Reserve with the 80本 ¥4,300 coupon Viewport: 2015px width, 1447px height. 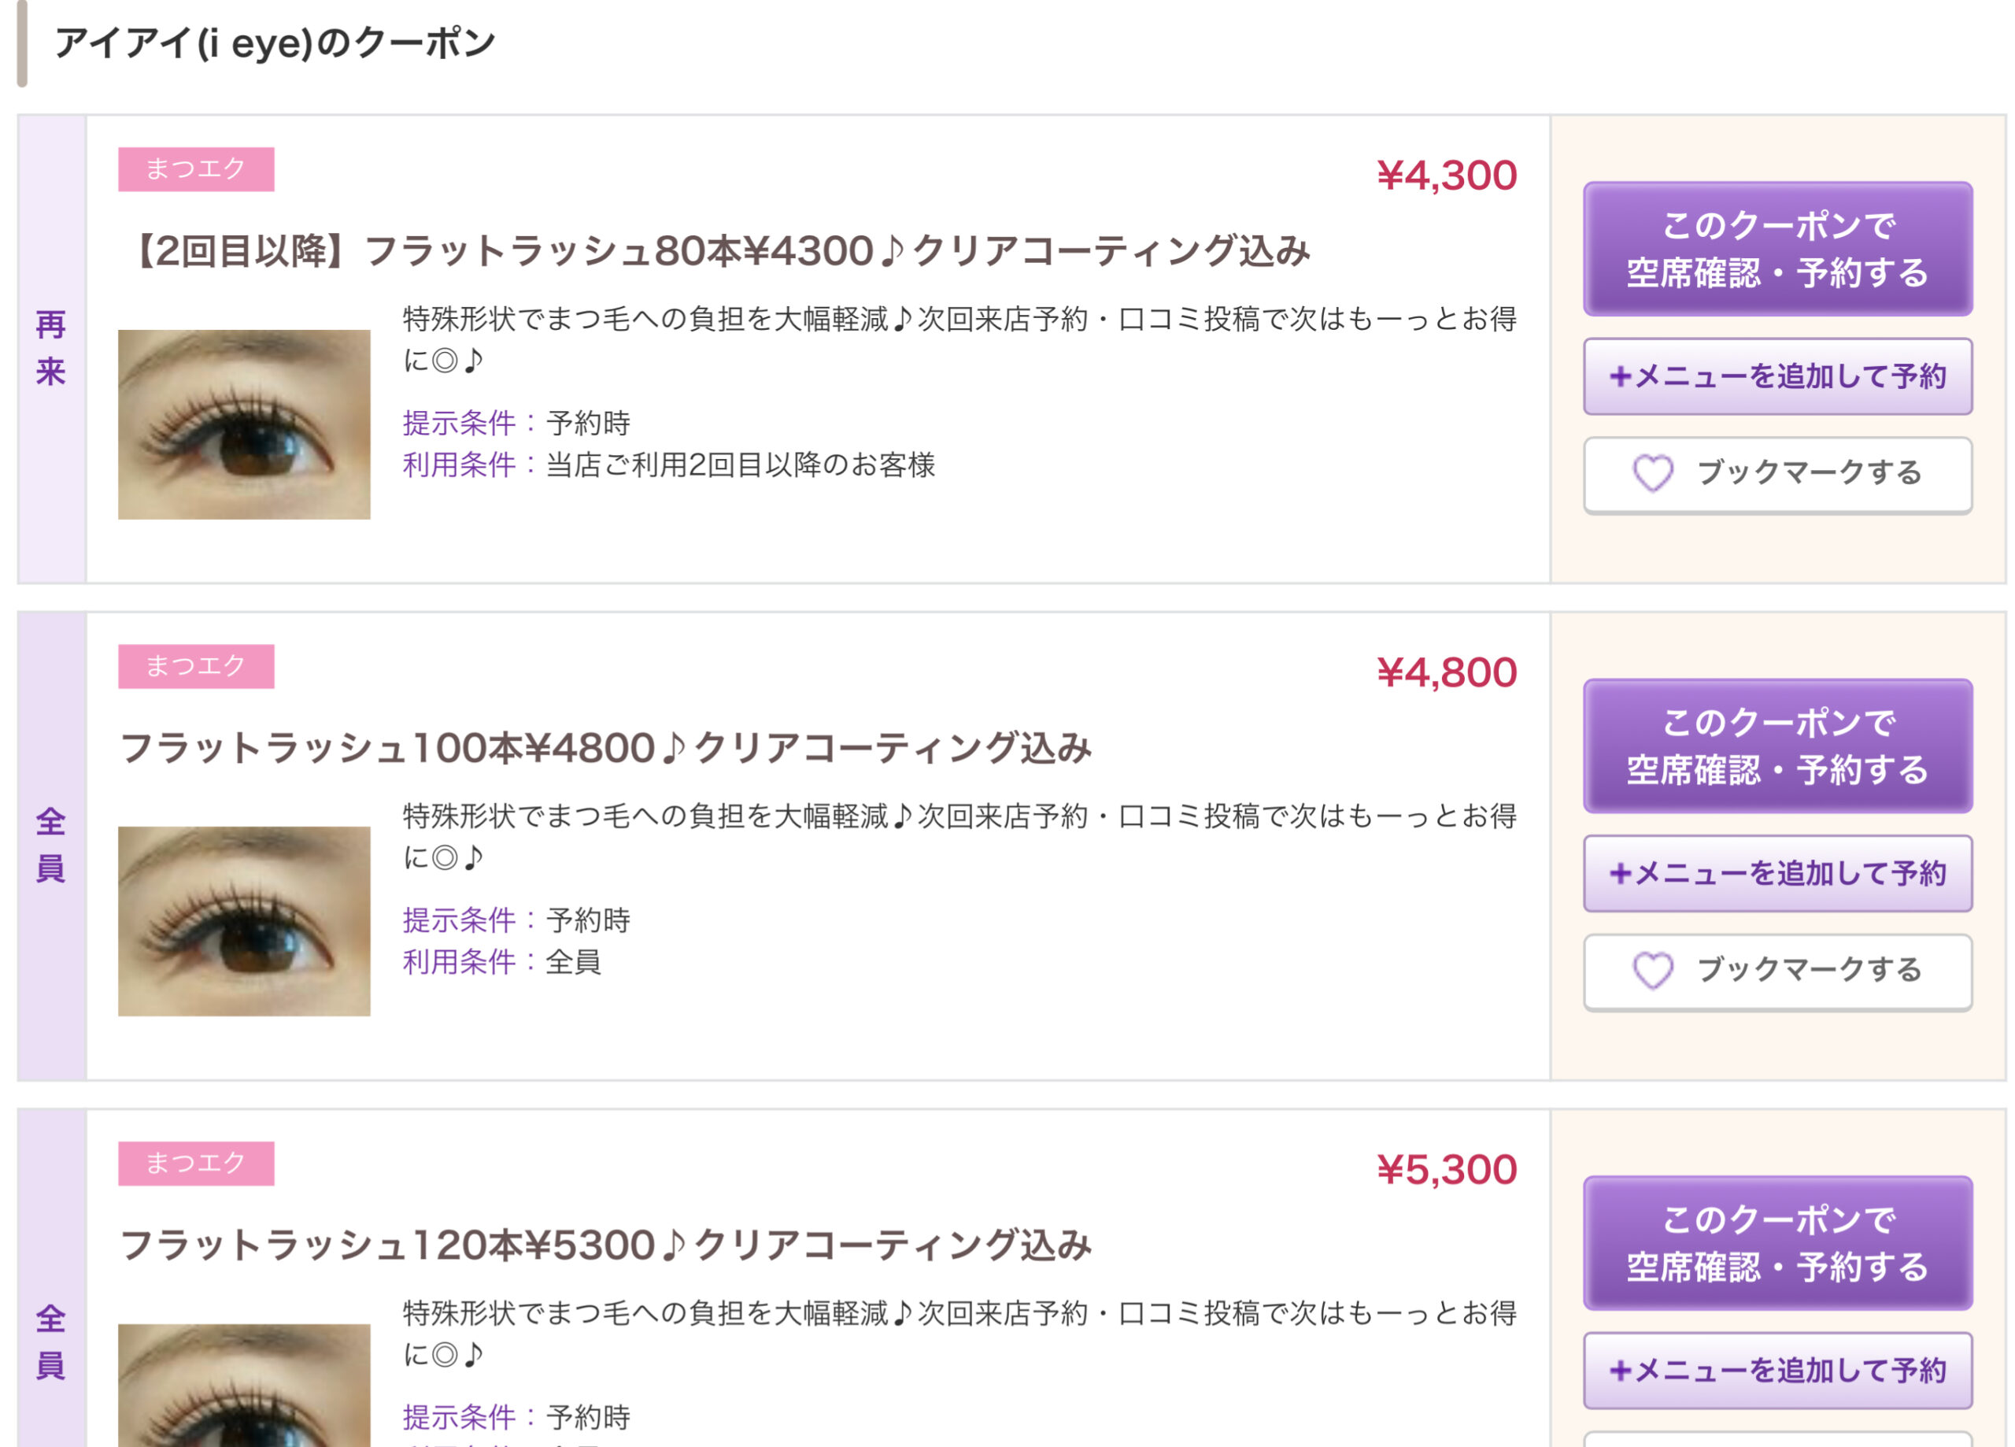(x=1777, y=249)
